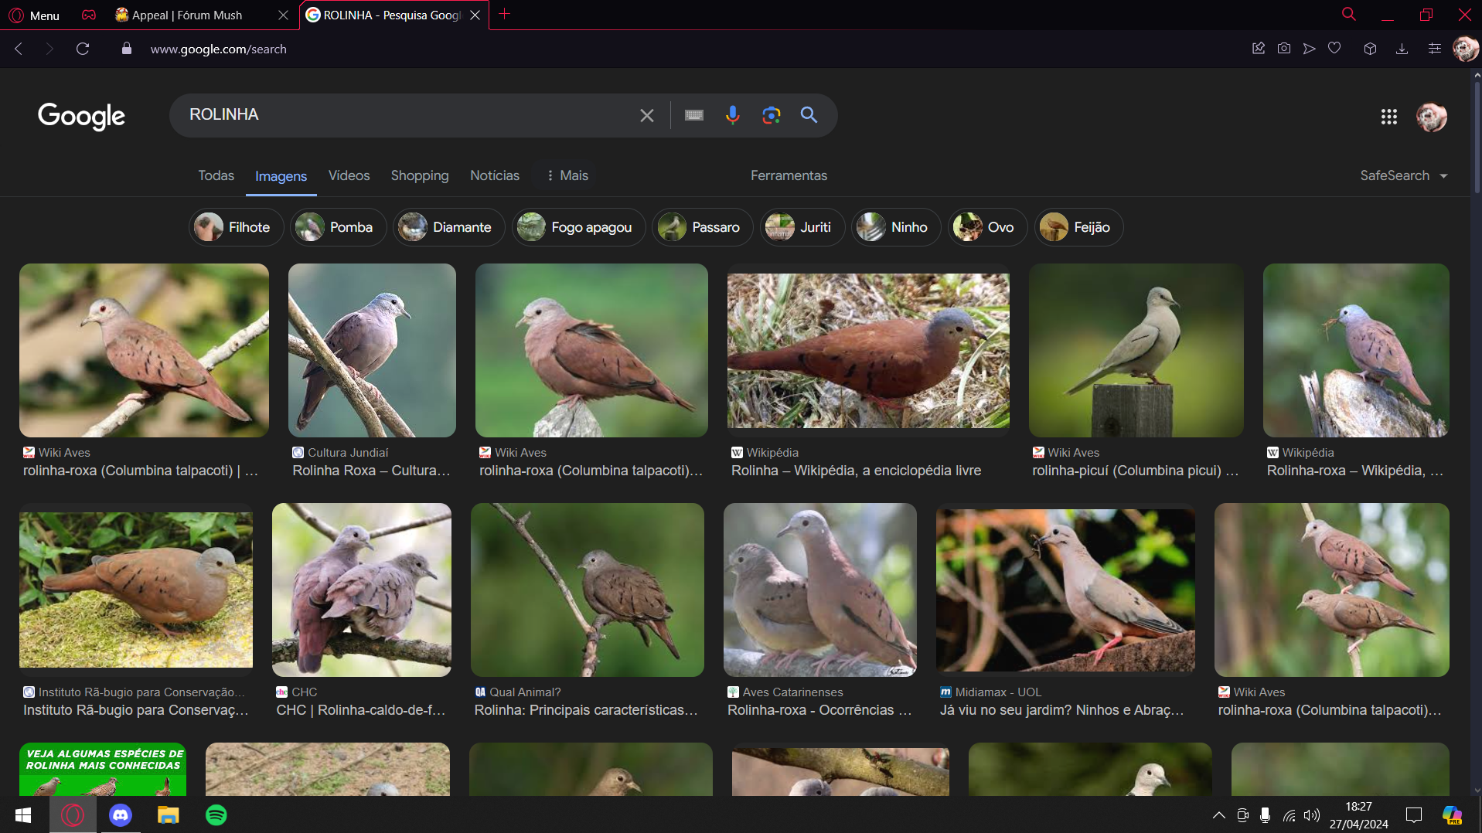1482x833 pixels.
Task: Switch to the Vídeos tab
Action: [x=349, y=175]
